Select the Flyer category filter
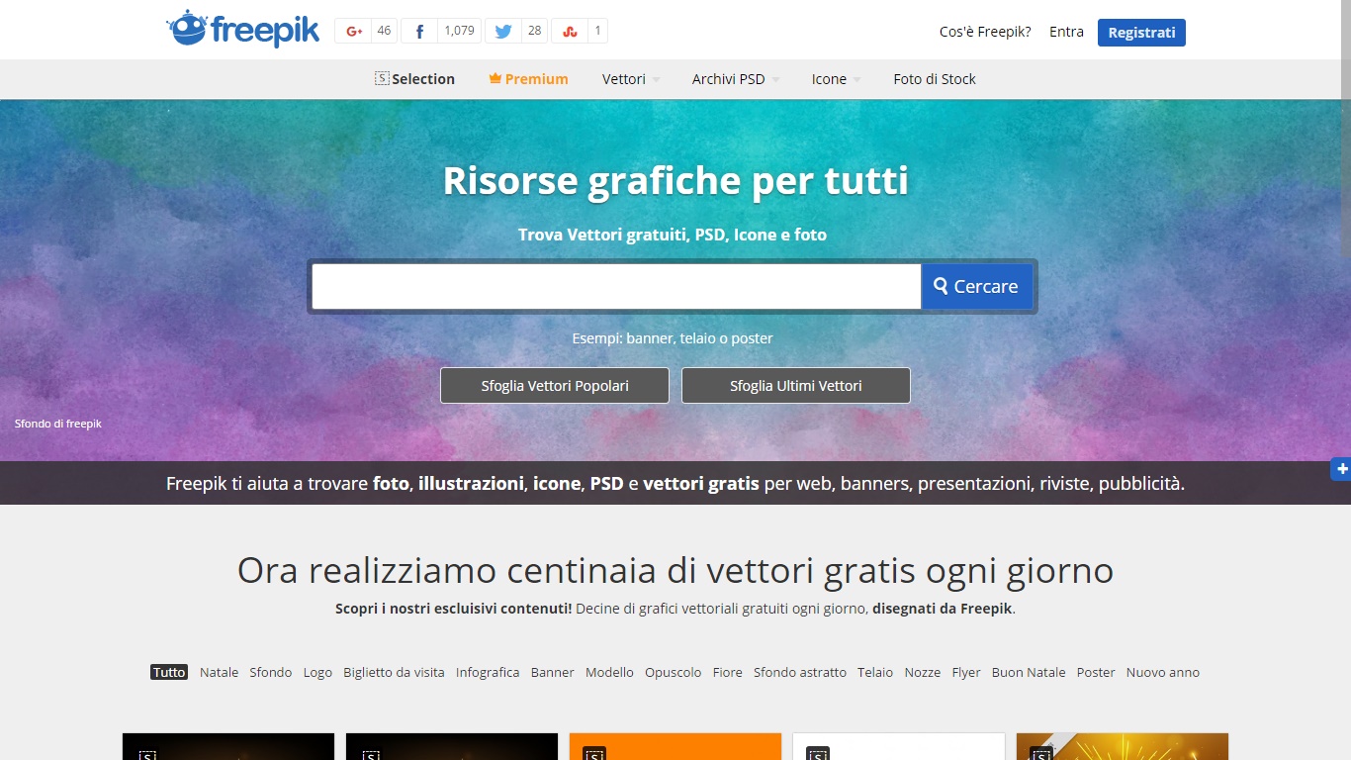This screenshot has height=760, width=1351. (x=966, y=672)
